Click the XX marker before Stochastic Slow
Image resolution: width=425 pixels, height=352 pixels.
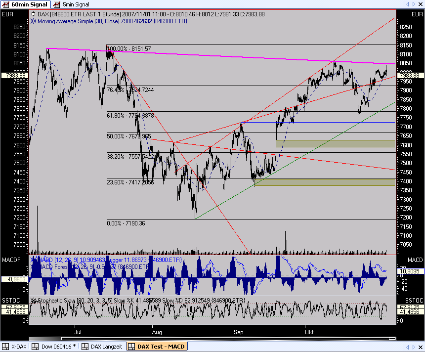pyautogui.click(x=34, y=301)
